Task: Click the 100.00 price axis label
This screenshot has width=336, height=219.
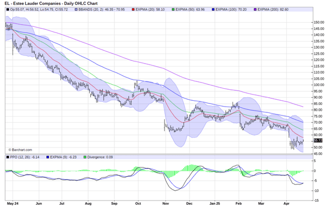Action: (x=319, y=85)
